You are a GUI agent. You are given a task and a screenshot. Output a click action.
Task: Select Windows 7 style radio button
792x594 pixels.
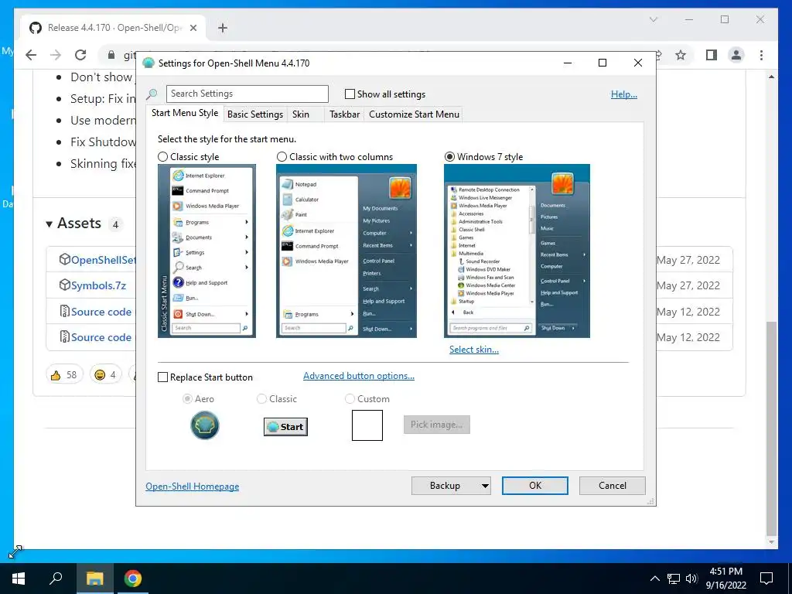(x=449, y=157)
